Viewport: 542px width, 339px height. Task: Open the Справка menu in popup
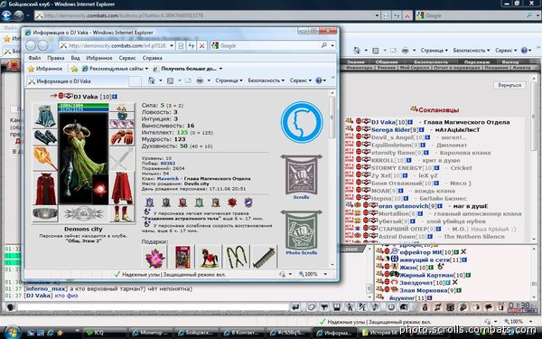coord(152,58)
